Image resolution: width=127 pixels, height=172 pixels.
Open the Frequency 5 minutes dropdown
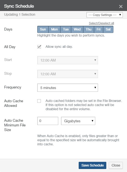pos(68,88)
